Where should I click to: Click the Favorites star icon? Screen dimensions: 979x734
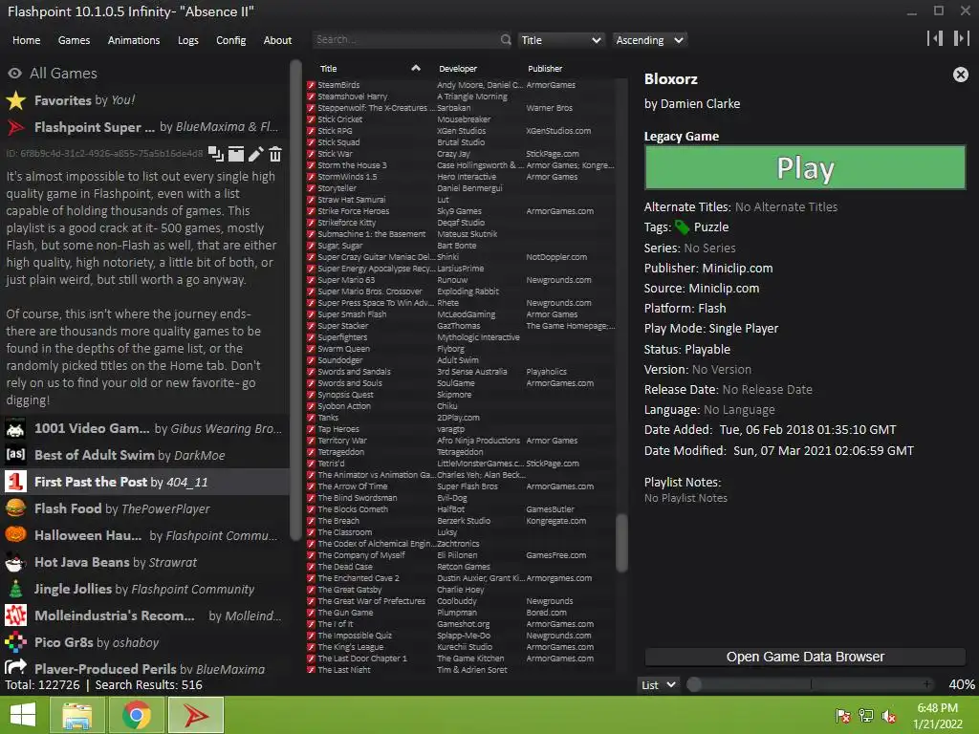[x=15, y=99]
